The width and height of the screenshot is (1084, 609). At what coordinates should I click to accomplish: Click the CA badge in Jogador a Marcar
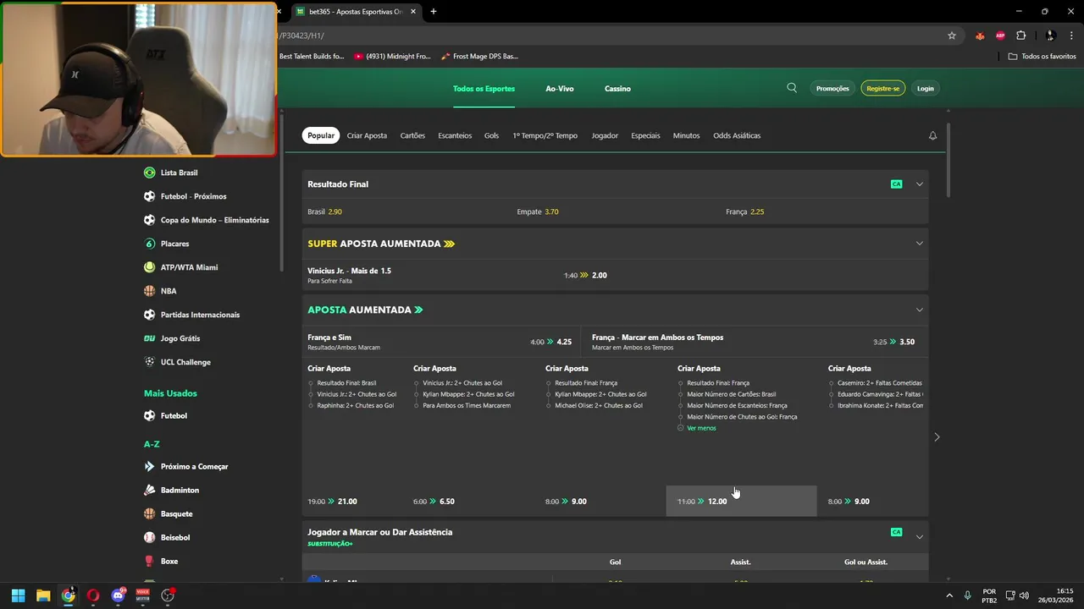(896, 532)
